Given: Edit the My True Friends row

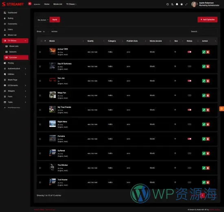Looking at the screenshot, I should [204, 110].
